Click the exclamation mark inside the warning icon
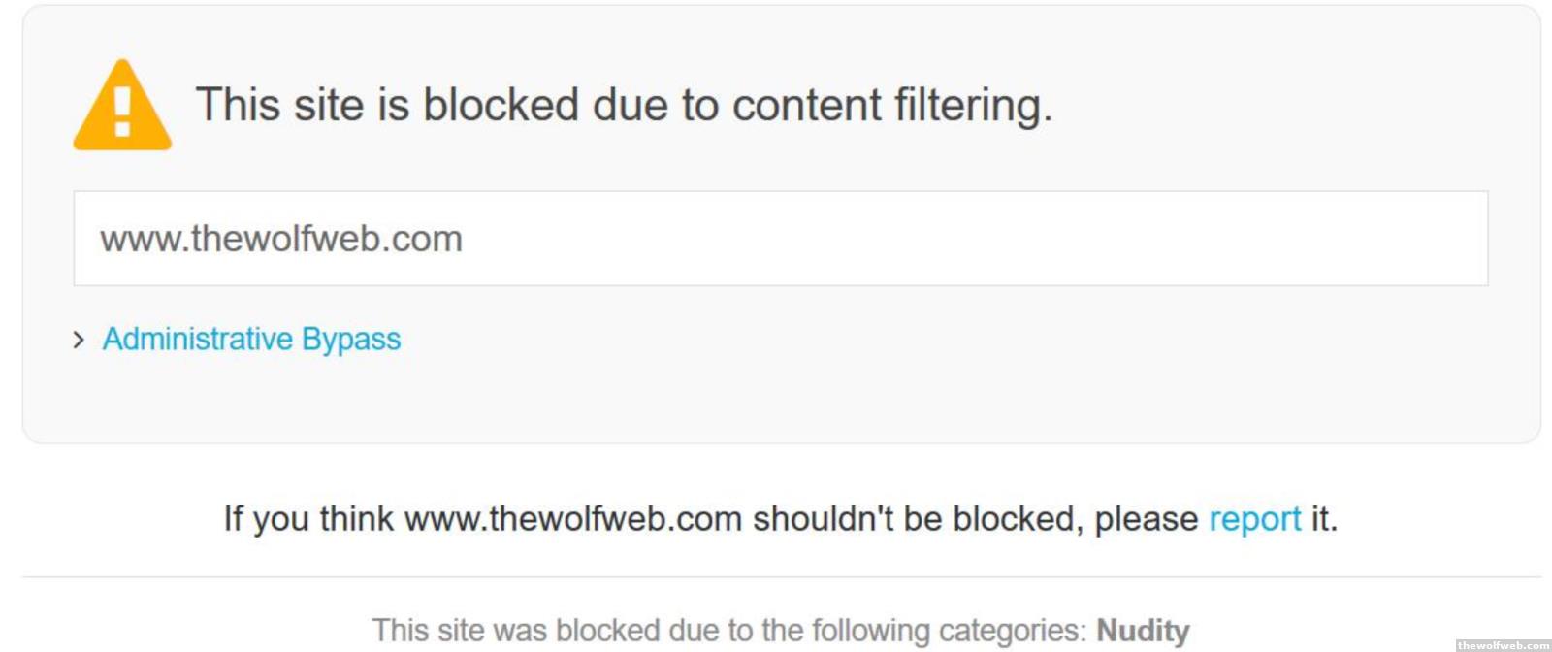1552x652 pixels. (122, 112)
